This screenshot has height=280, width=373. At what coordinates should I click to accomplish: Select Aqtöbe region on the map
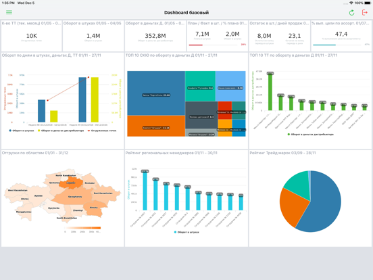tap(39, 195)
